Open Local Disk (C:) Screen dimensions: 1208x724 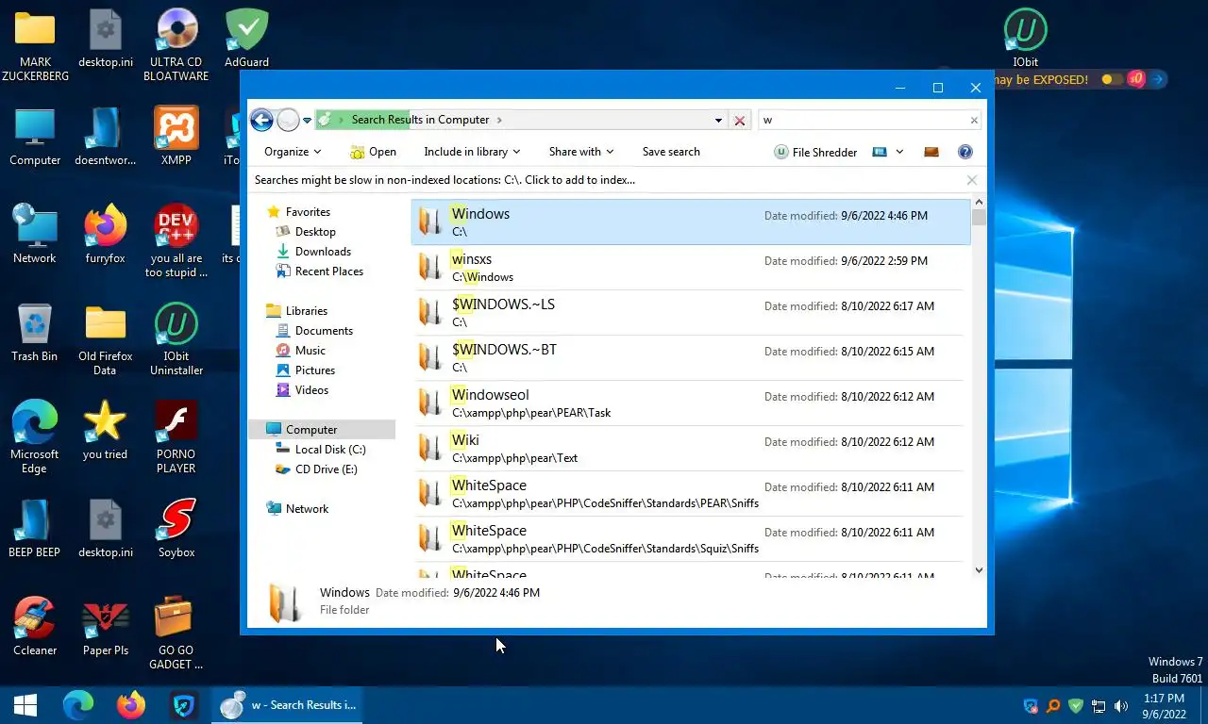point(330,450)
